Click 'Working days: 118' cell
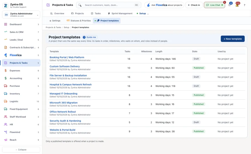 [x=165, y=86]
